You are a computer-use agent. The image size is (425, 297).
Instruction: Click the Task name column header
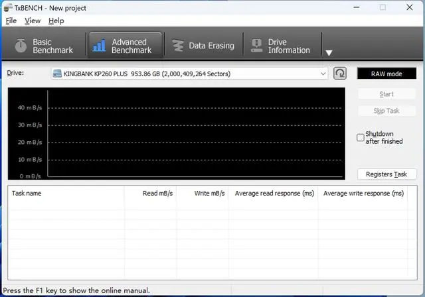click(x=66, y=194)
